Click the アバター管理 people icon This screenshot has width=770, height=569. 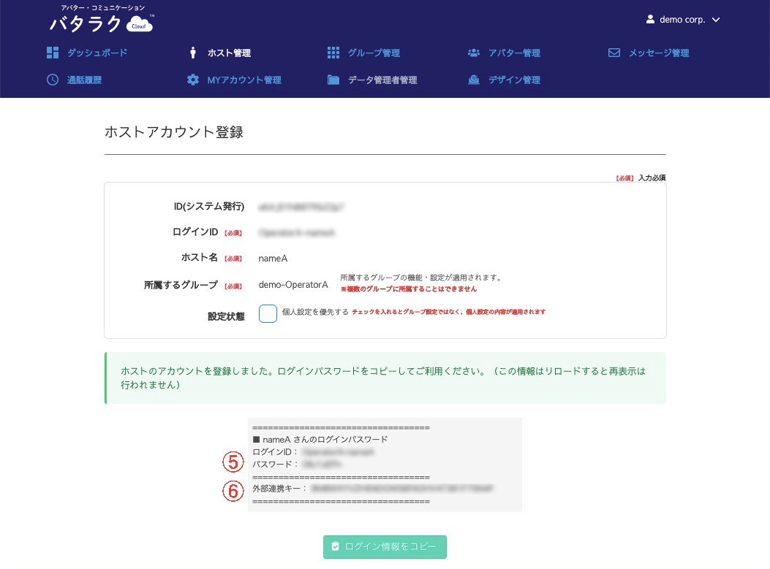click(474, 53)
